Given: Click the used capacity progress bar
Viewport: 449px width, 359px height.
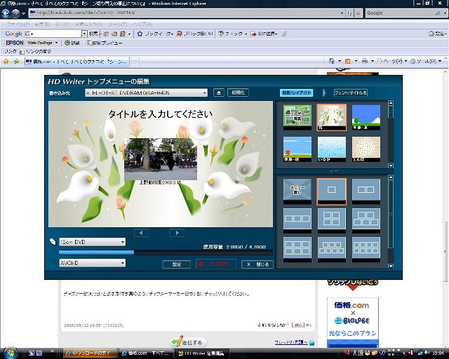Looking at the screenshot, I should [x=166, y=252].
